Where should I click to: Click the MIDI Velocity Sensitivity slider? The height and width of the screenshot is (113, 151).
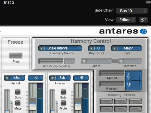click(51, 61)
